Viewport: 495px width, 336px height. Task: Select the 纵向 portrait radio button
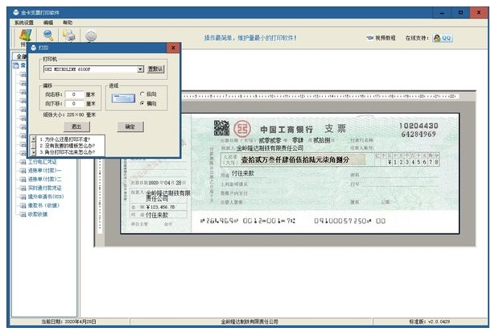coord(142,94)
